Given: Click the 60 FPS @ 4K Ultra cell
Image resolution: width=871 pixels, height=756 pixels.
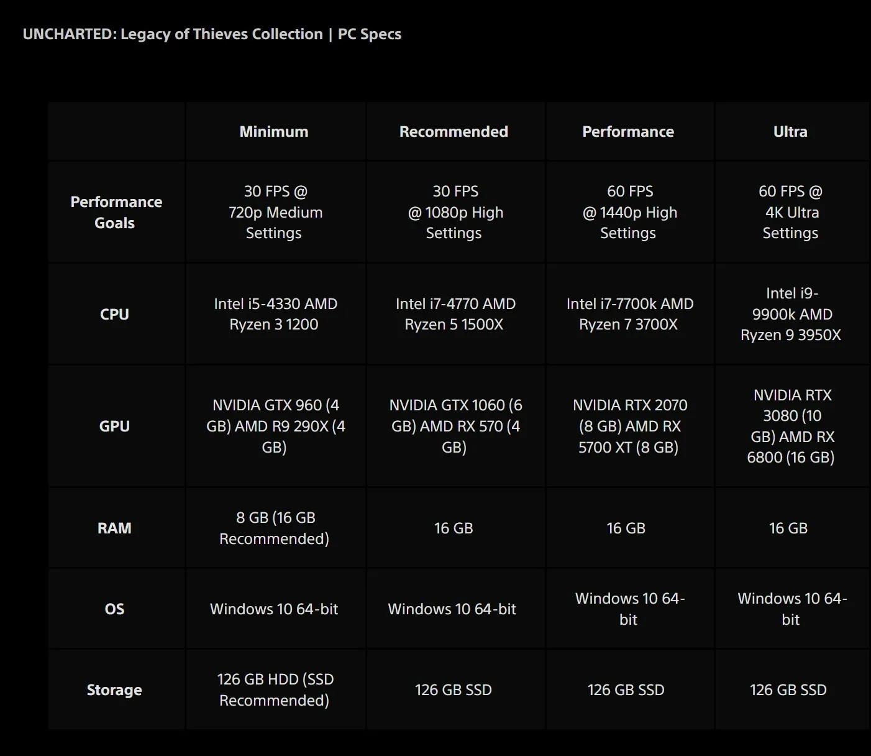Looking at the screenshot, I should click(790, 212).
